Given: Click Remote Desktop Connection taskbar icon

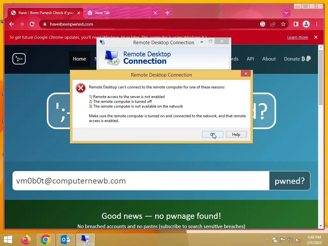Looking at the screenshot, I should [86, 240].
